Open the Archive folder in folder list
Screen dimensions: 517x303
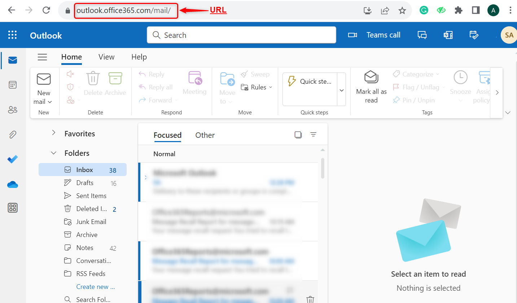pos(83,235)
